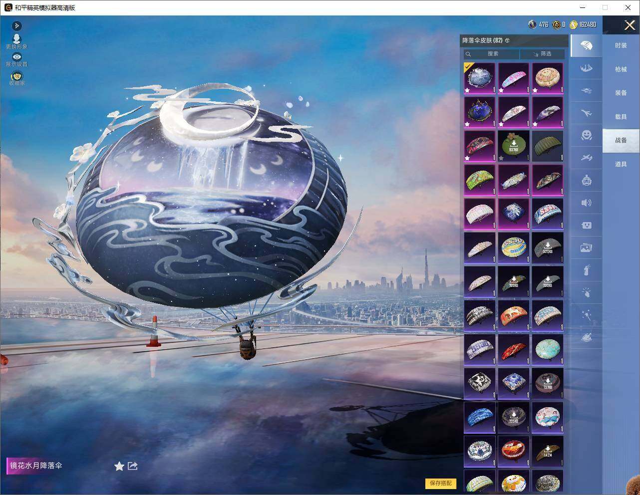640x495 pixels.
Task: Switch to the 枪械 tab
Action: pos(621,69)
